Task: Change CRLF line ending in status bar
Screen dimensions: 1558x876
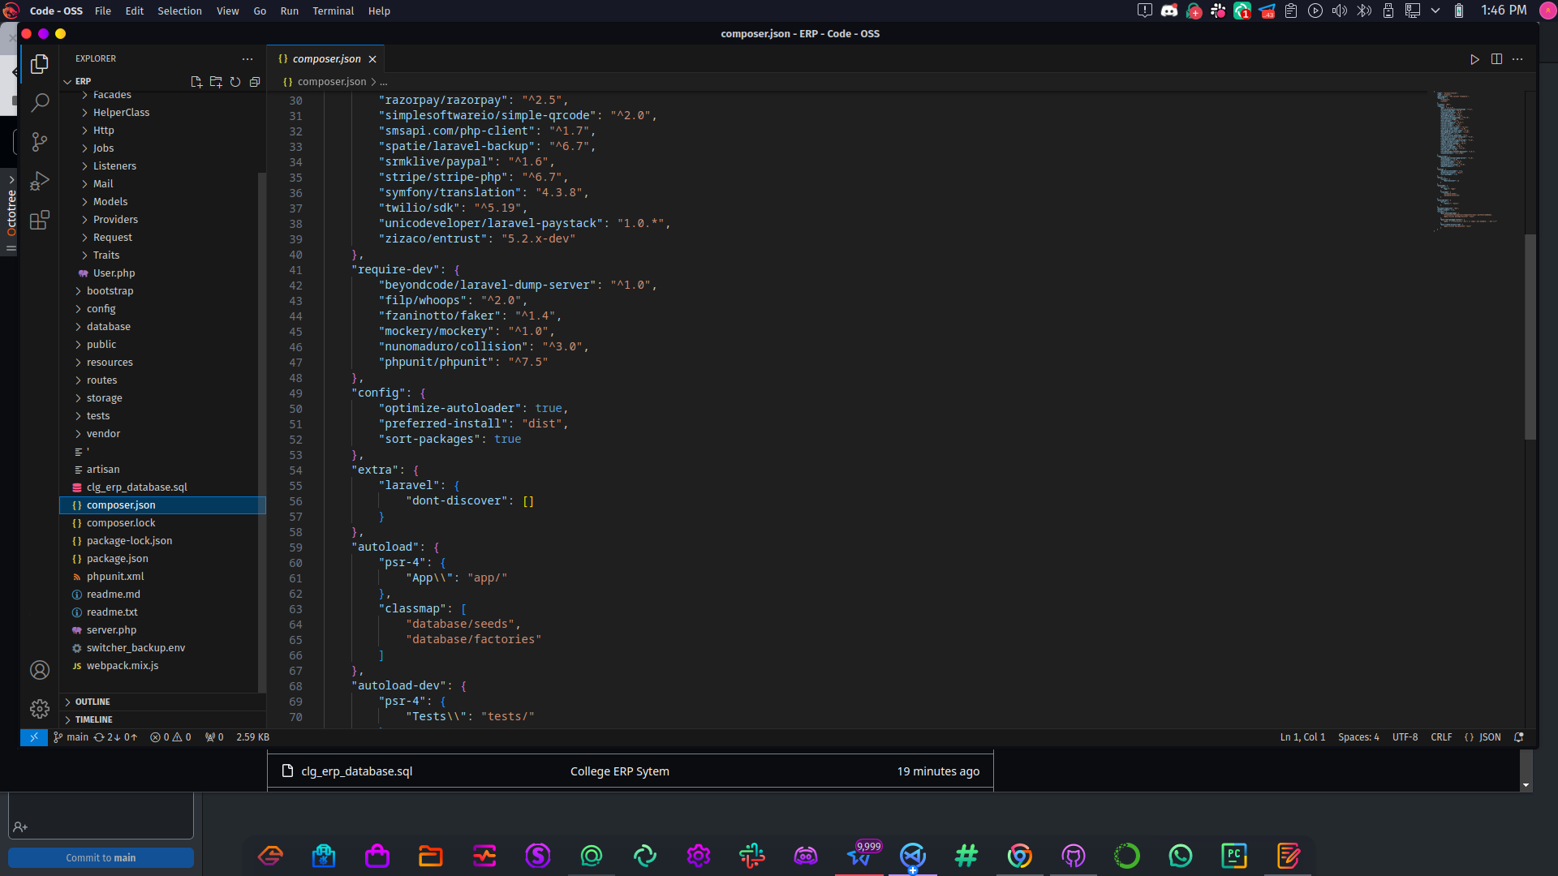Action: [1441, 737]
